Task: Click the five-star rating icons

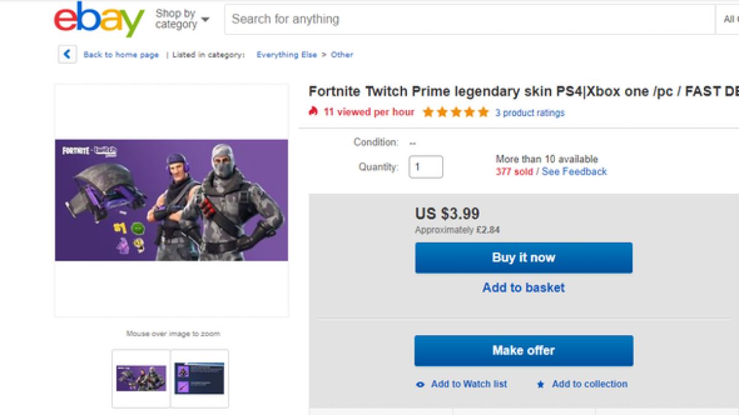Action: (x=455, y=112)
